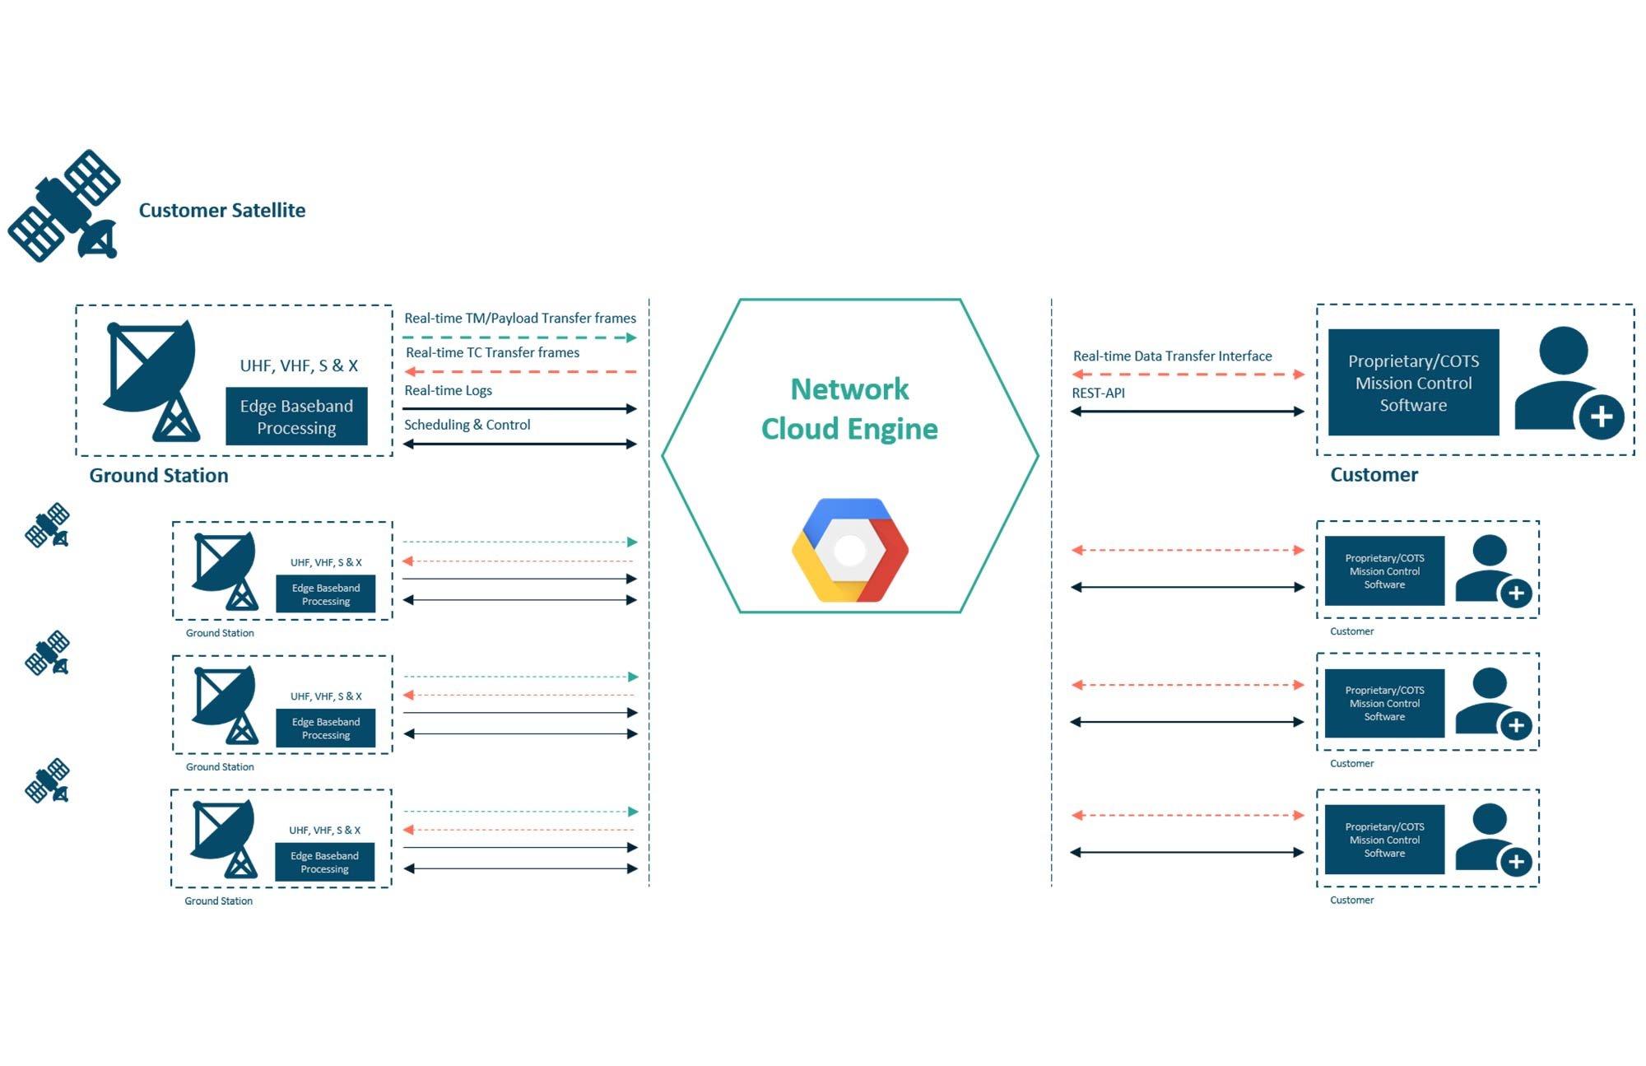The height and width of the screenshot is (1066, 1646).
Task: Click the Google Cloud hexagon logo
Action: pyautogui.click(x=850, y=550)
